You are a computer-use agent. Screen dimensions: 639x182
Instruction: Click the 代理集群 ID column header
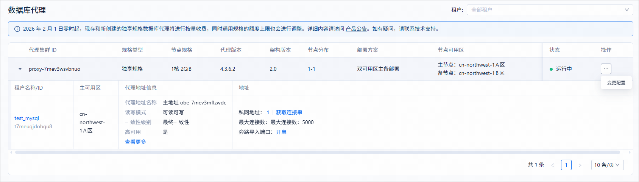pyautogui.click(x=43, y=50)
